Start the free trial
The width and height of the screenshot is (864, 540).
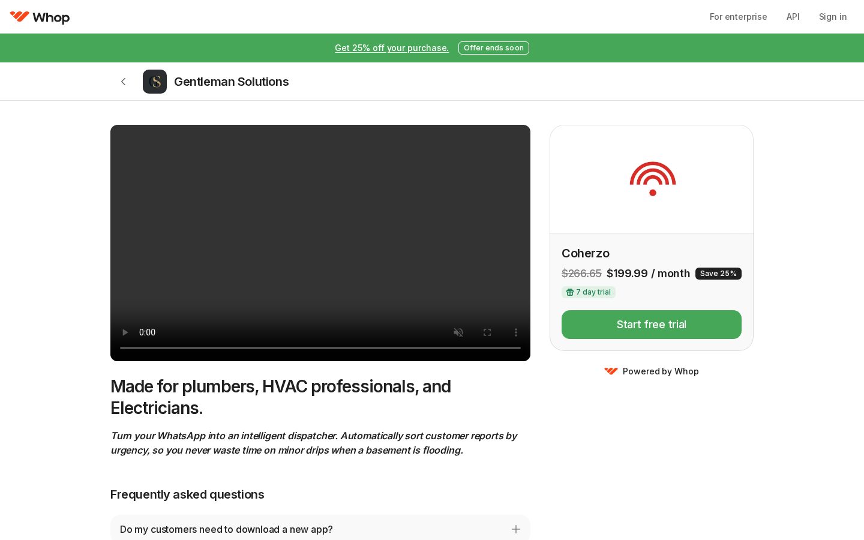click(652, 325)
